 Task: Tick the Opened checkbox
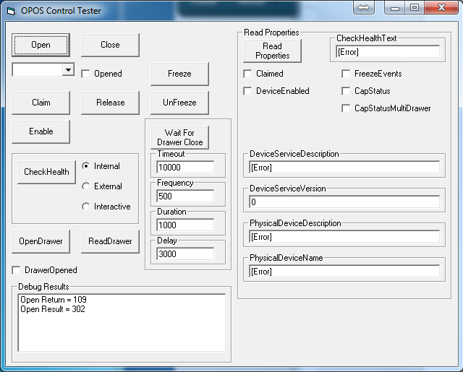pos(85,74)
